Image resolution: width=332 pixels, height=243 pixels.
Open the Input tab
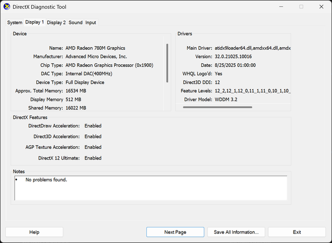pos(91,22)
